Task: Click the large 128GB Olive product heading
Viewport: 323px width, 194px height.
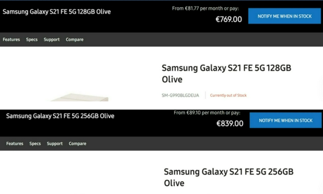Action: click(226, 73)
